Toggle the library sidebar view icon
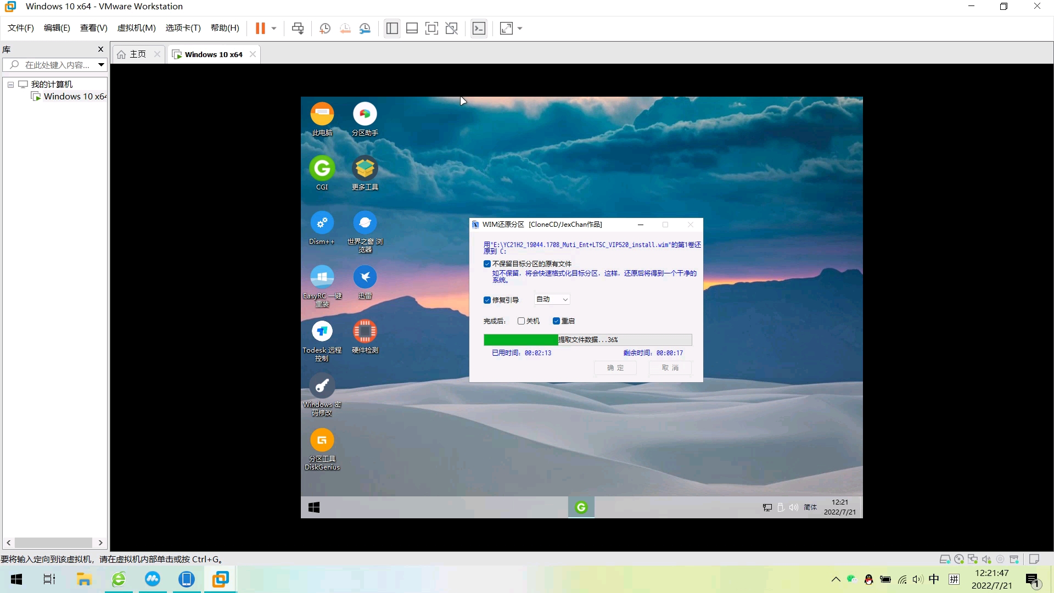 click(x=392, y=28)
